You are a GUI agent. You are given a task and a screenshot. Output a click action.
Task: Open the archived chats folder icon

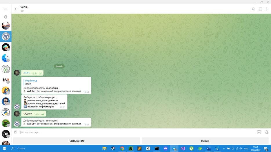tap(6, 17)
